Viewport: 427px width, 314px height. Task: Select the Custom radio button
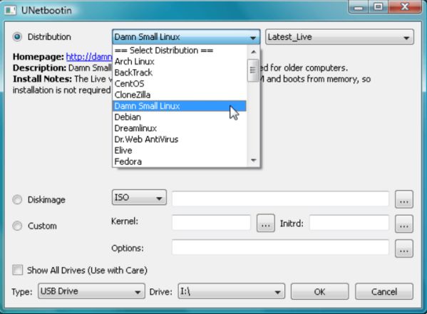[17, 226]
